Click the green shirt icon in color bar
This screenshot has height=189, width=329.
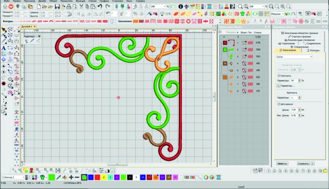[43, 178]
